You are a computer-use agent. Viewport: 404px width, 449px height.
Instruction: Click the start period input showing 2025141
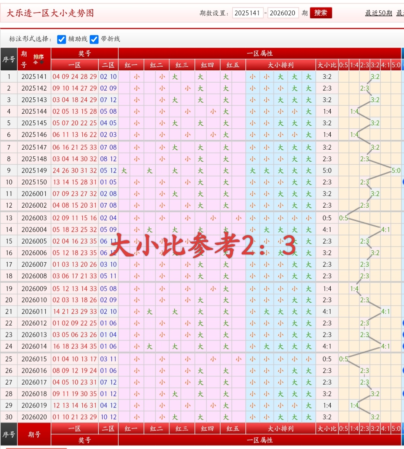(x=248, y=12)
